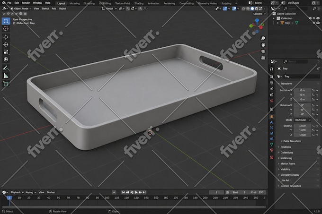Toggle viewport gizmos button
This screenshot has height=214, width=322.
225,9
